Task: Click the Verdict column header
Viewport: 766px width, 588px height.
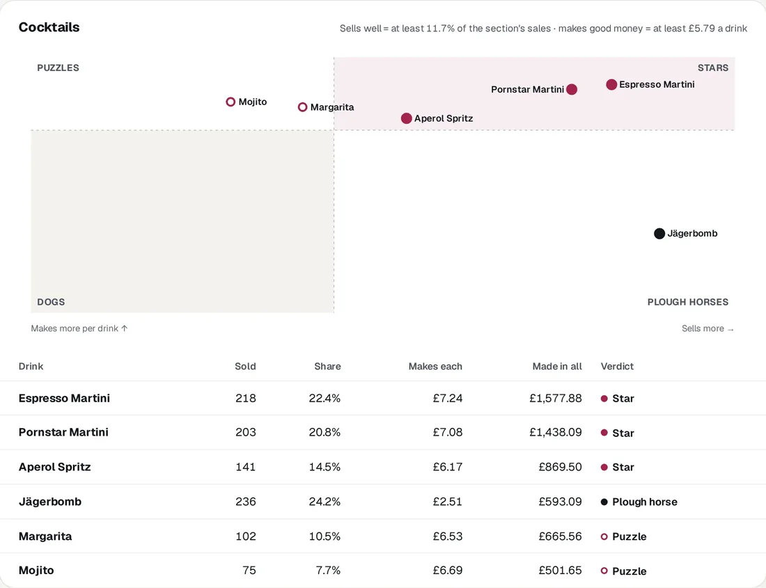Action: point(617,367)
